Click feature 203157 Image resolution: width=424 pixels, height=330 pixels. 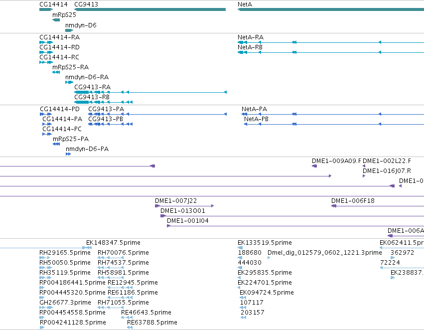click(253, 313)
